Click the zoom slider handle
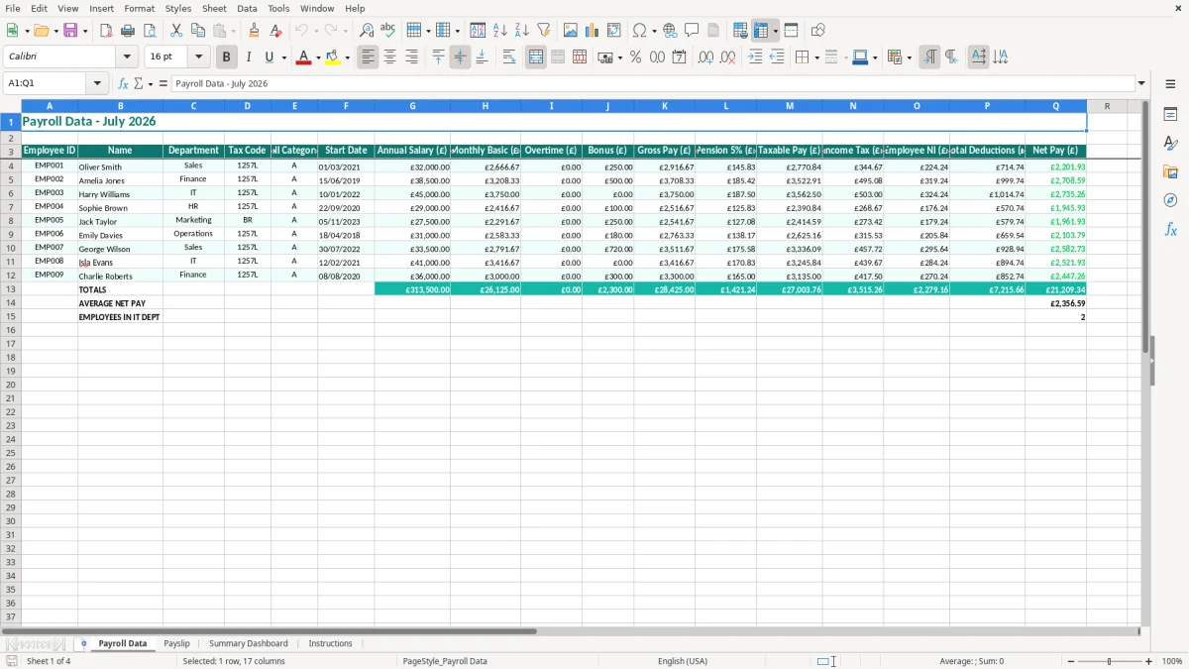Image resolution: width=1189 pixels, height=669 pixels. coord(1110,661)
